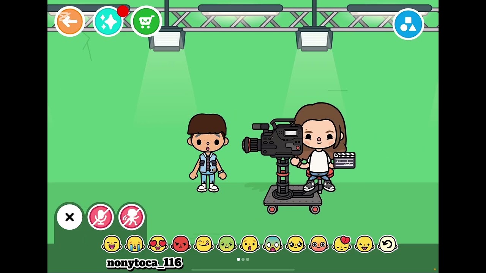Open the teal sparkle button

click(108, 22)
